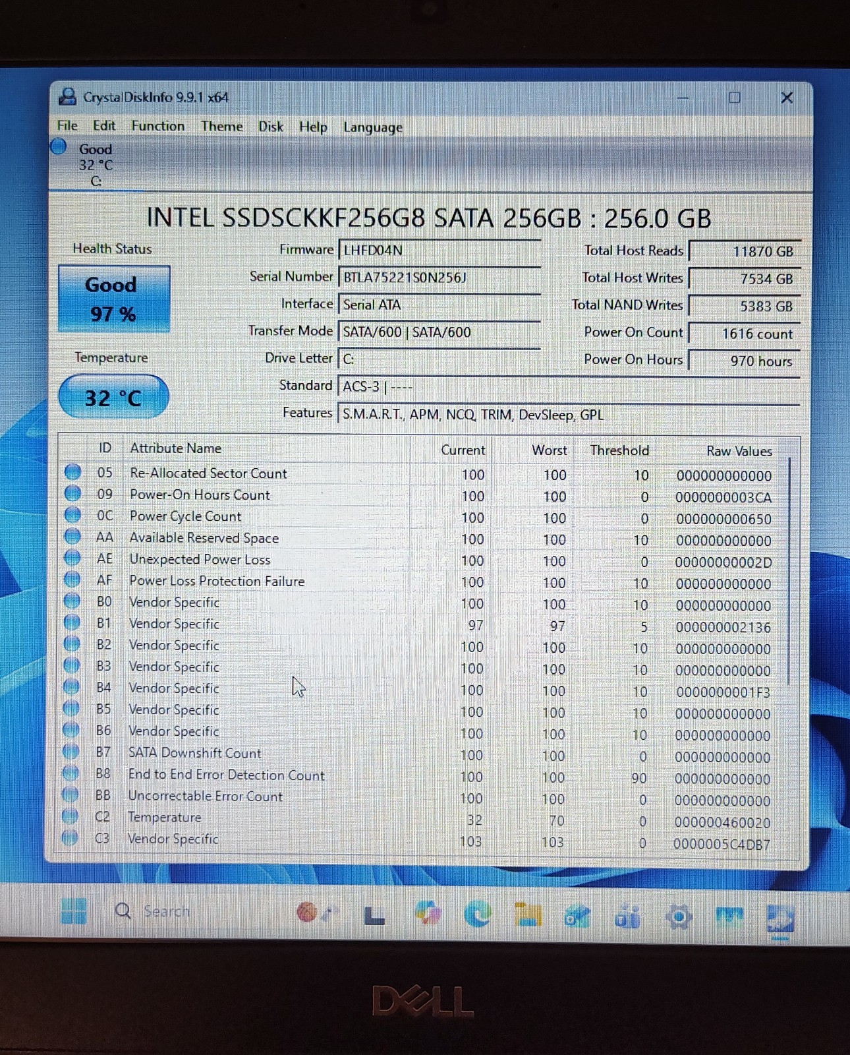
Task: Click the Power On Count value 1616 count
Action: coord(745,334)
